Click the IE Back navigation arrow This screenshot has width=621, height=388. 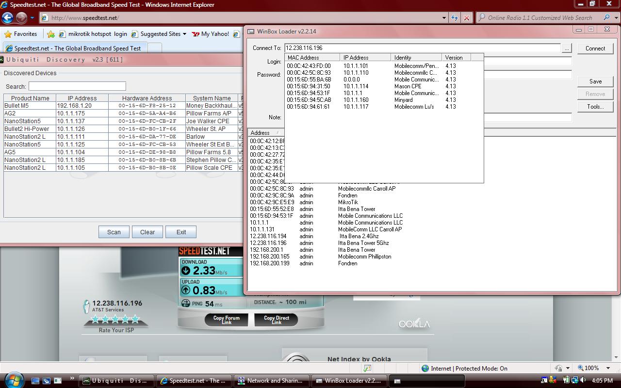pos(7,18)
